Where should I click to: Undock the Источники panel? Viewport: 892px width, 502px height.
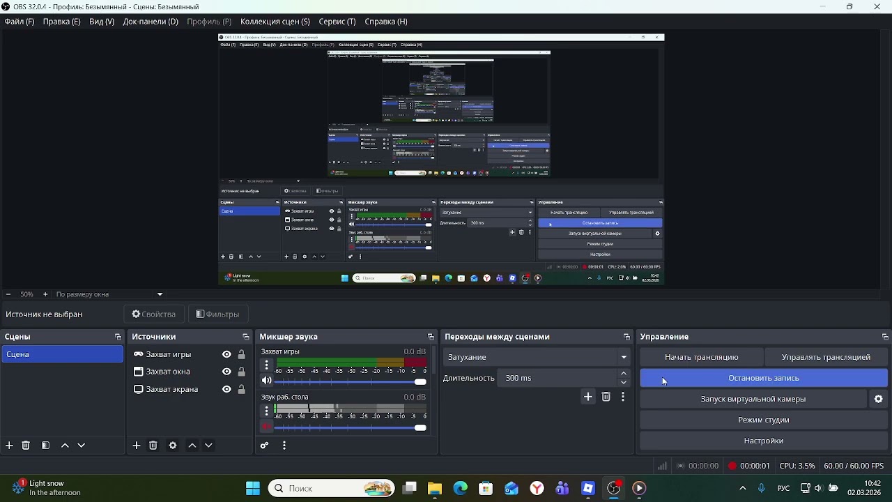click(245, 337)
